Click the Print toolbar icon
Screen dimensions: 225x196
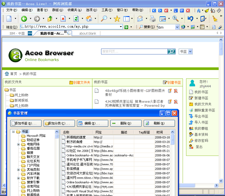pos(153,19)
